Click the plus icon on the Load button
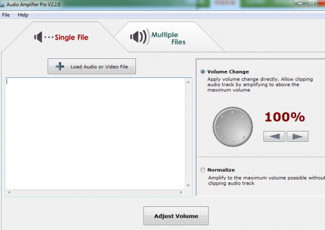The image size is (325, 230). tap(60, 66)
